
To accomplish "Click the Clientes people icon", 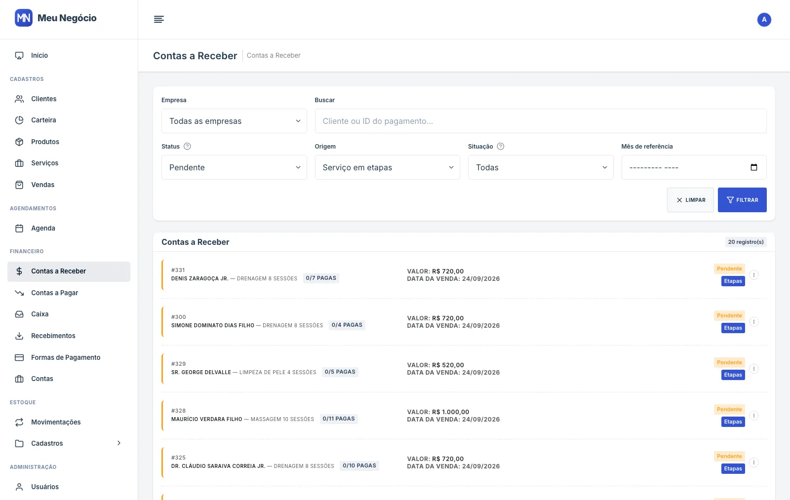I will [x=19, y=99].
